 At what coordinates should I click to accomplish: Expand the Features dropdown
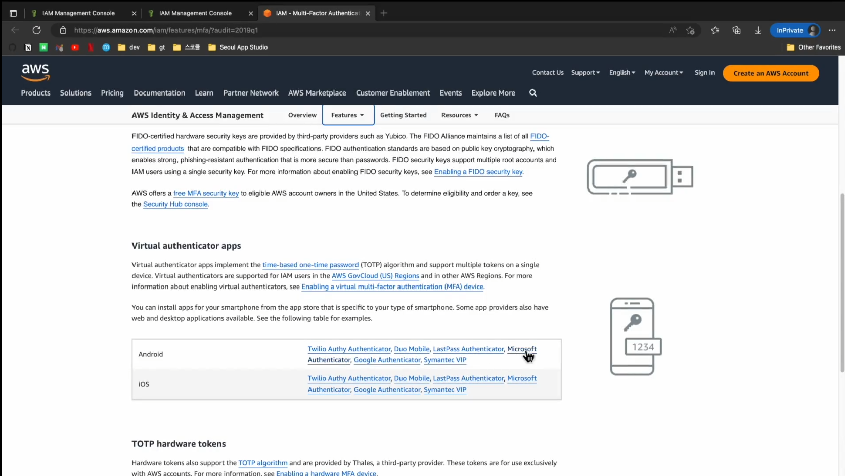(x=348, y=115)
